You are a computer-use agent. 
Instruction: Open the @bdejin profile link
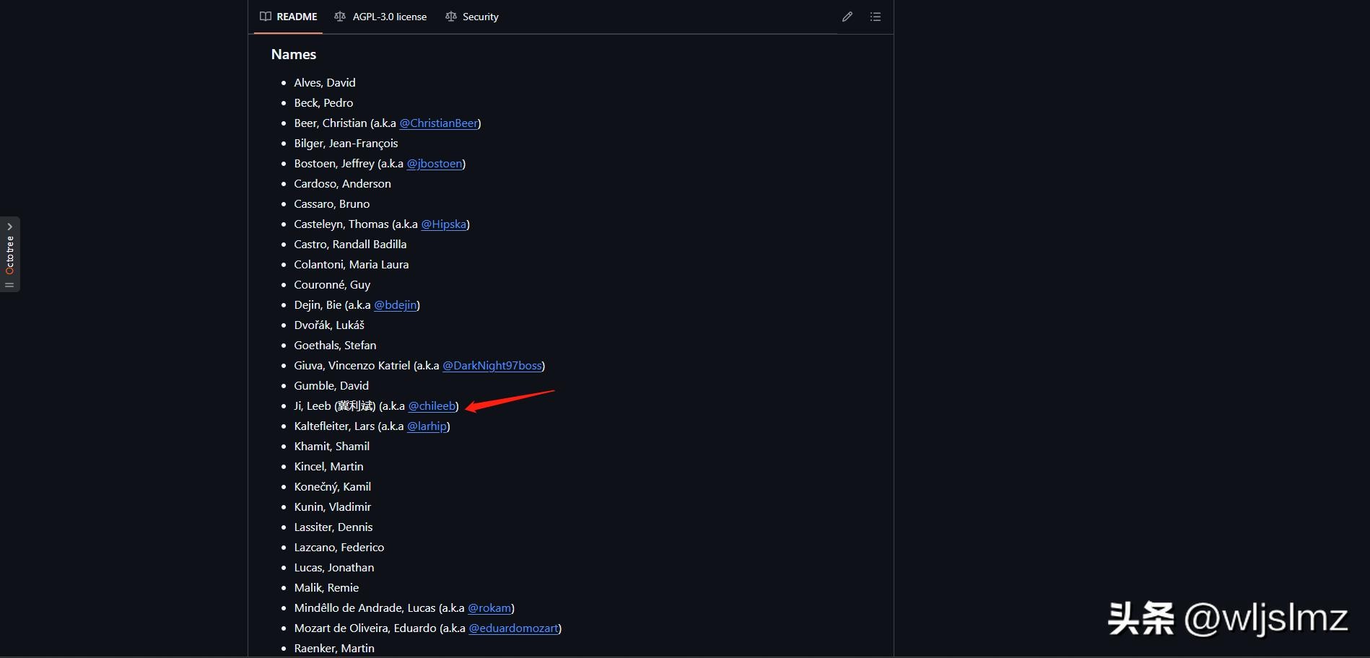coord(395,305)
